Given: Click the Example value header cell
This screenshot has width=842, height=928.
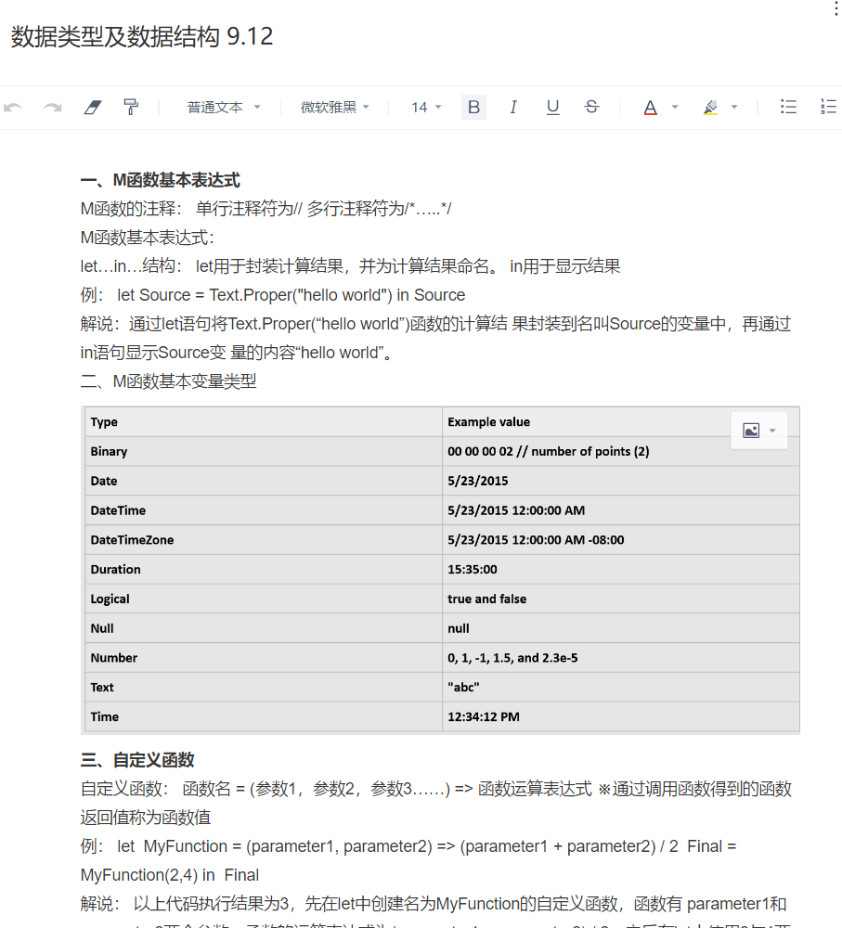Looking at the screenshot, I should click(x=620, y=422).
